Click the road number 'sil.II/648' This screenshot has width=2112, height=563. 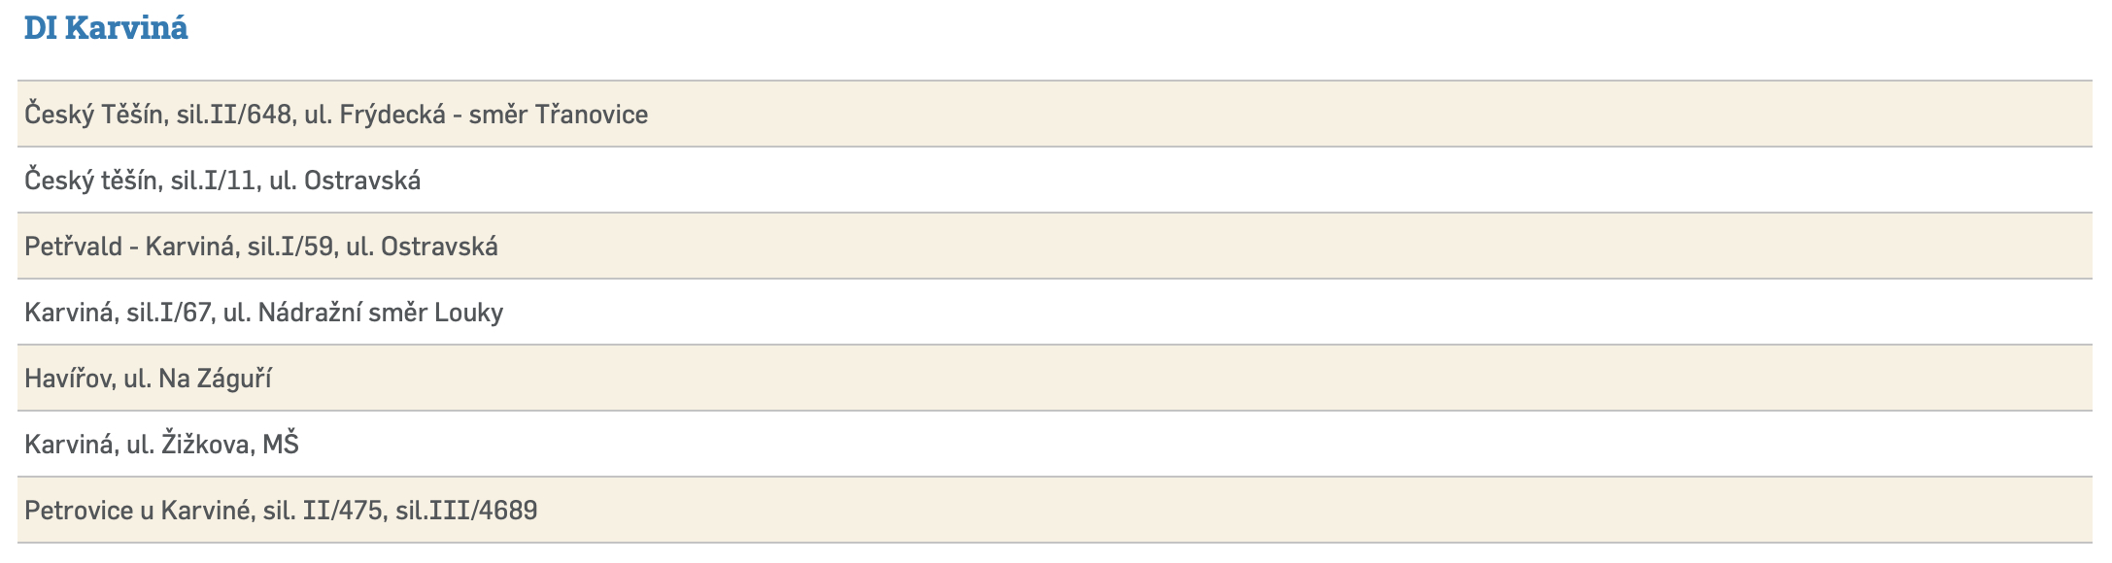pyautogui.click(x=234, y=115)
